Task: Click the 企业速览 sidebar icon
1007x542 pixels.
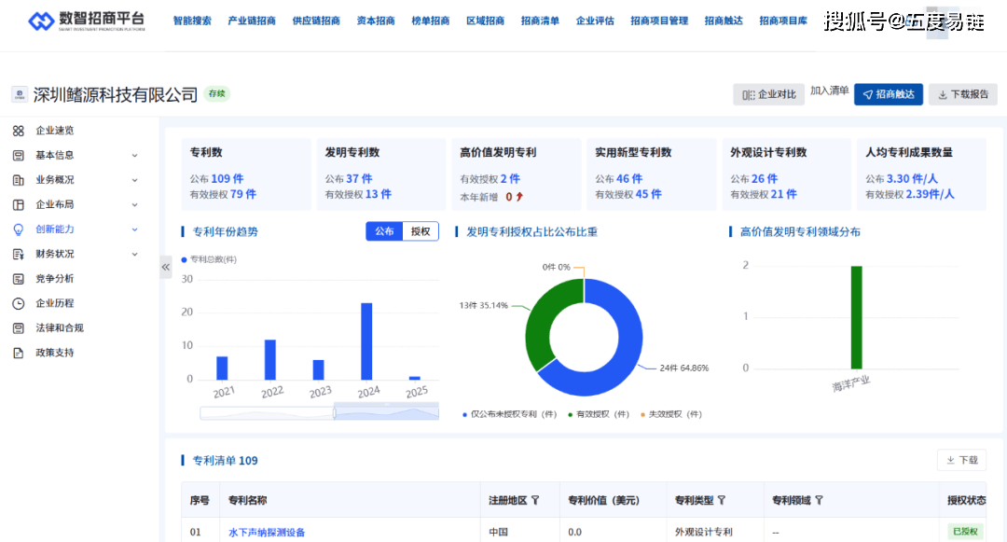Action: pyautogui.click(x=18, y=131)
